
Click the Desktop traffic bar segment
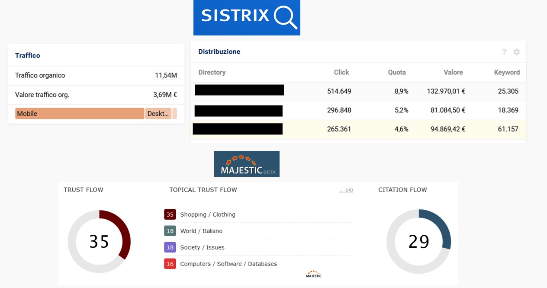158,114
